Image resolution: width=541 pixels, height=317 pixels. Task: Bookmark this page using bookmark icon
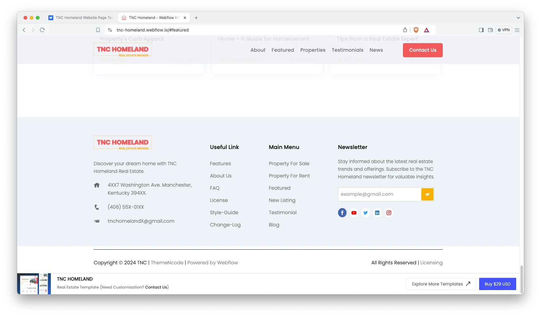(x=98, y=30)
